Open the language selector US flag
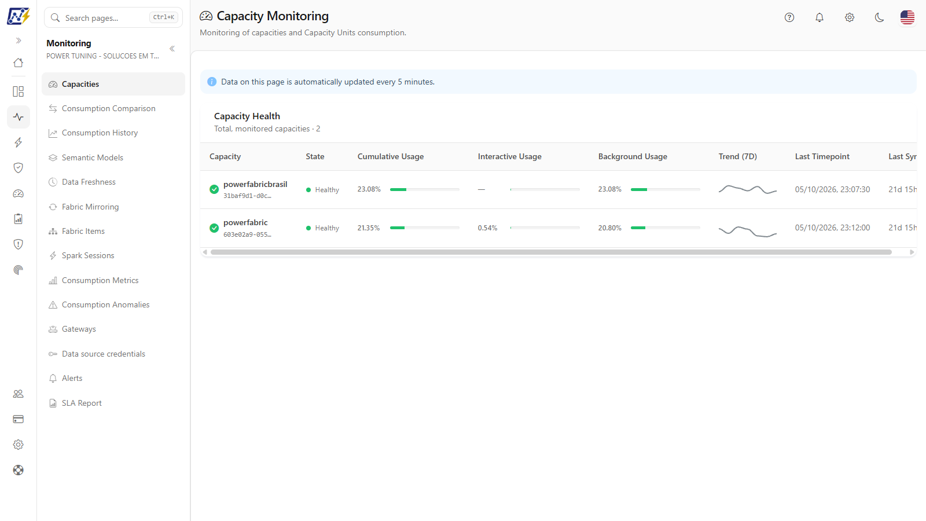Viewport: 926px width, 521px height. tap(907, 17)
